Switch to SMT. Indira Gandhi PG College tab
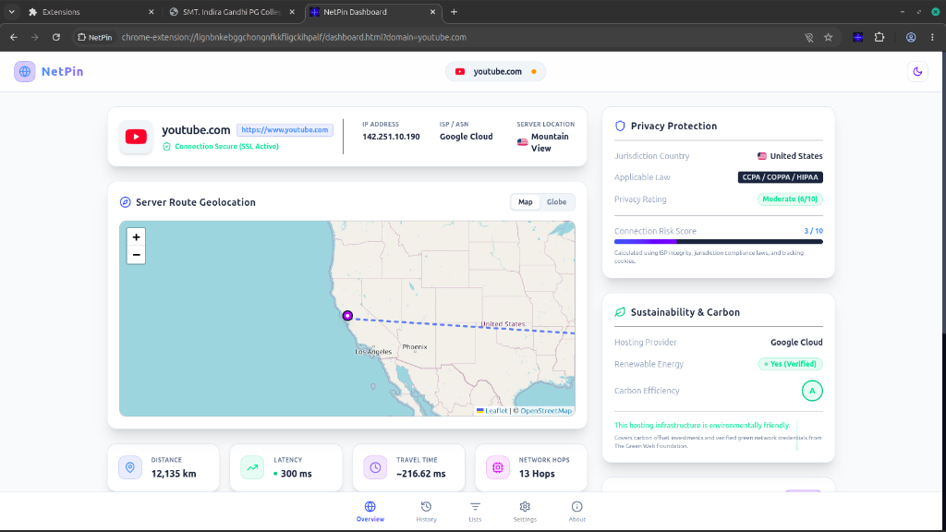946x532 pixels. pyautogui.click(x=232, y=12)
